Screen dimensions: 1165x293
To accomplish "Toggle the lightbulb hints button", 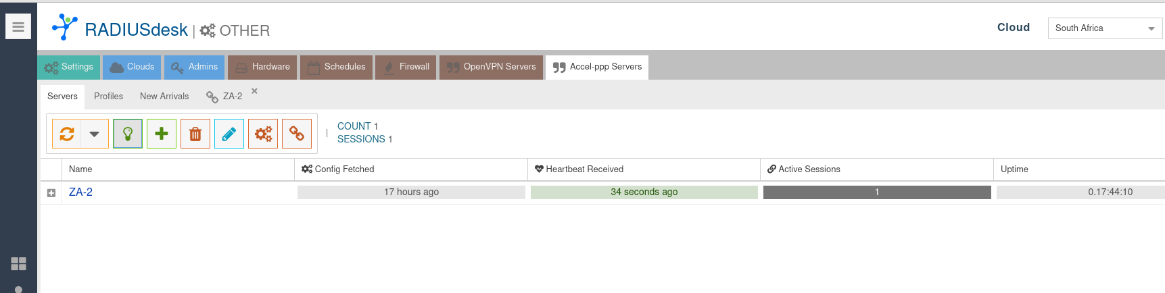I will [128, 134].
